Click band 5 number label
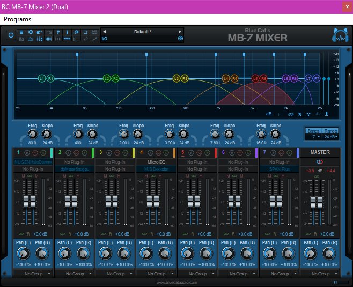The height and width of the screenshot is (287, 353). click(182, 152)
